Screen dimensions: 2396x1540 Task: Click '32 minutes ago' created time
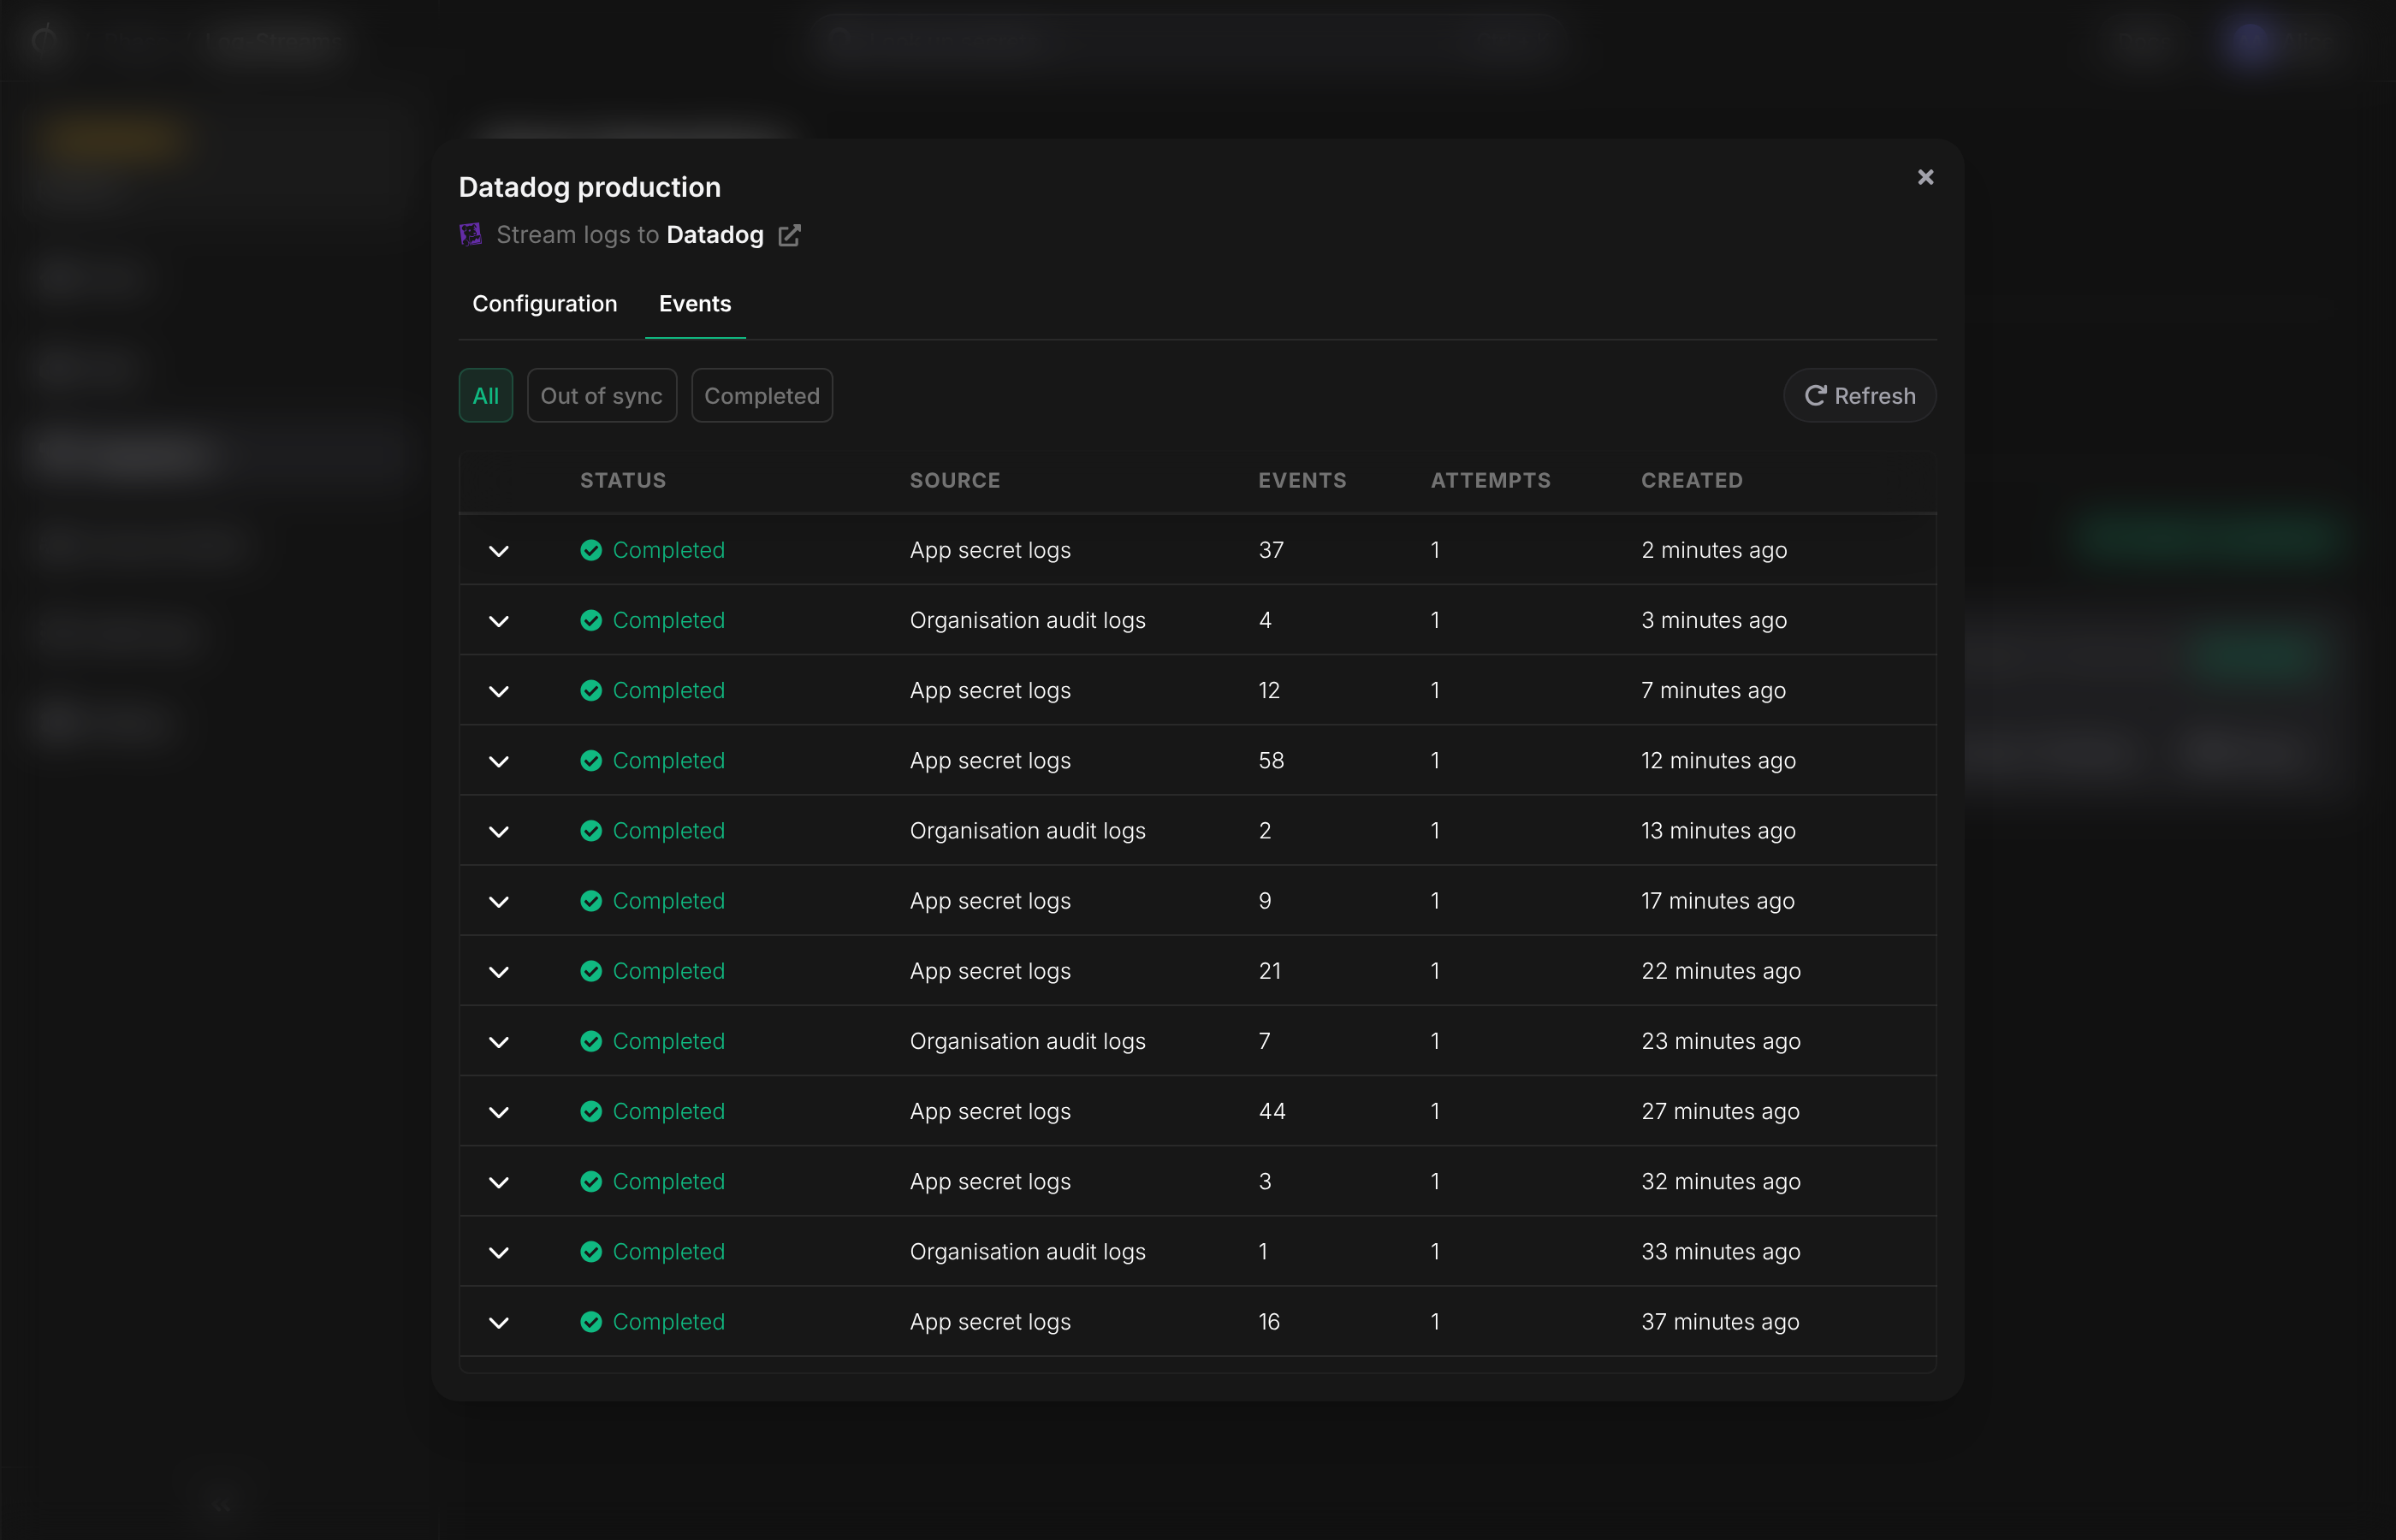(x=1721, y=1181)
